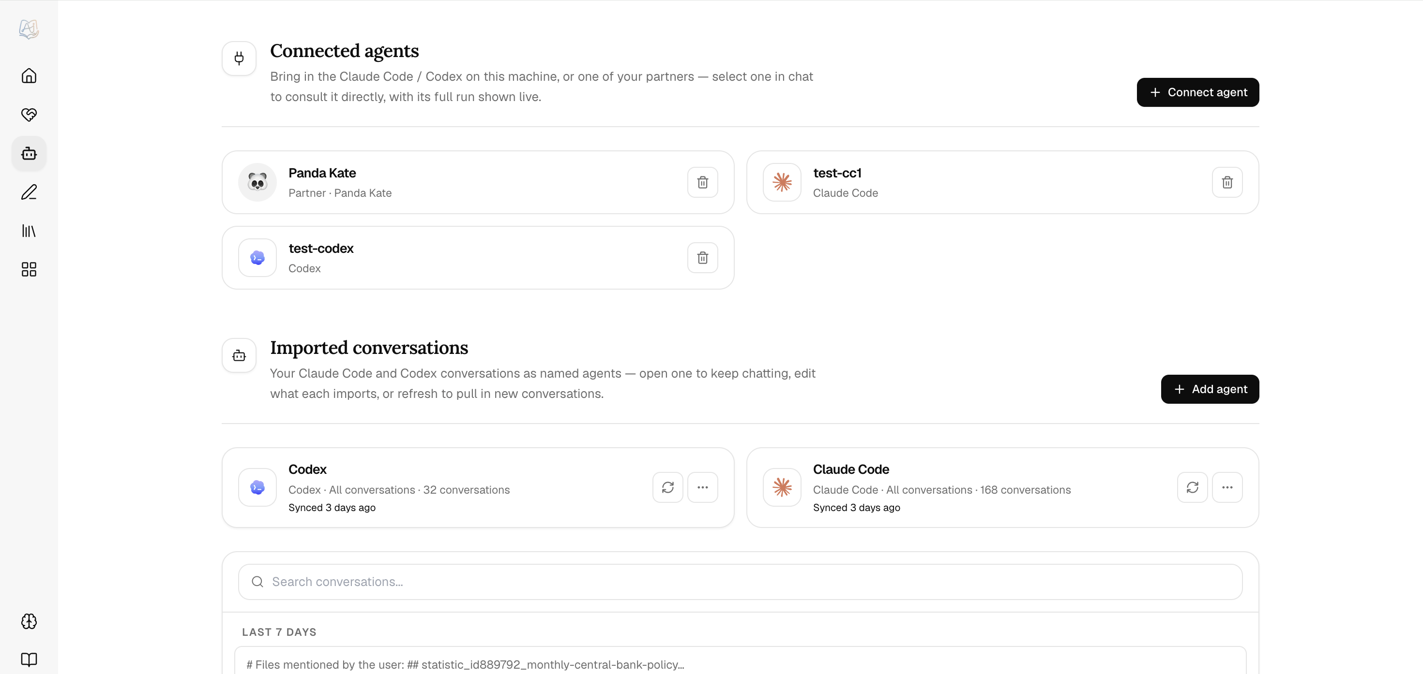The image size is (1423, 674).
Task: Delete the Panda Kate connected agent
Action: pyautogui.click(x=703, y=182)
